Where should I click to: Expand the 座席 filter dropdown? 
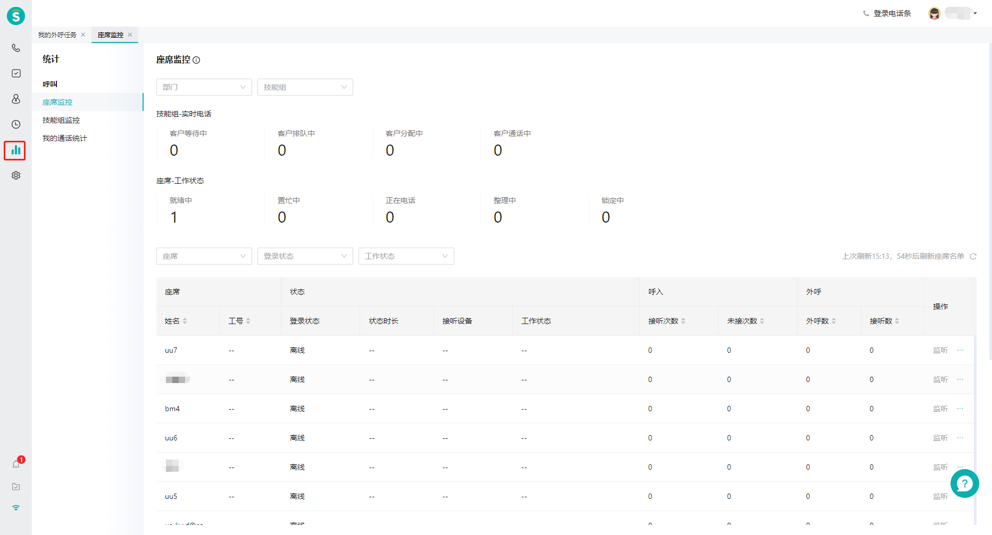tap(204, 256)
